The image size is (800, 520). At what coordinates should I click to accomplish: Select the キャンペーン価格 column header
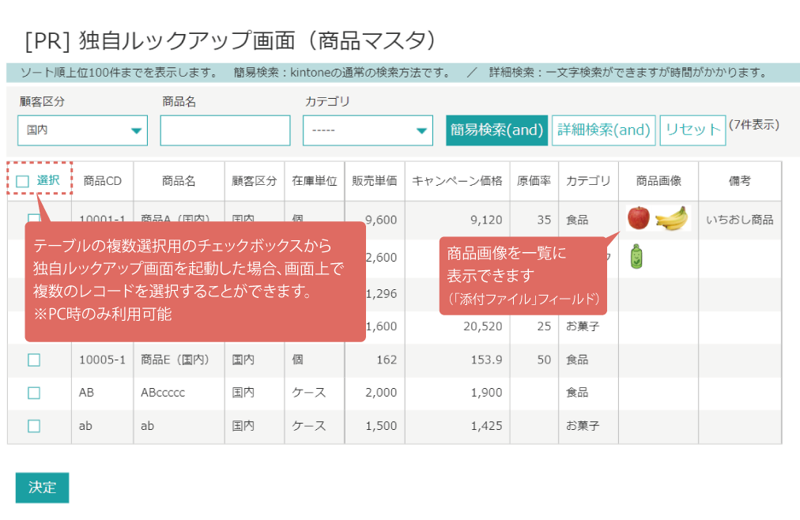pos(457,181)
